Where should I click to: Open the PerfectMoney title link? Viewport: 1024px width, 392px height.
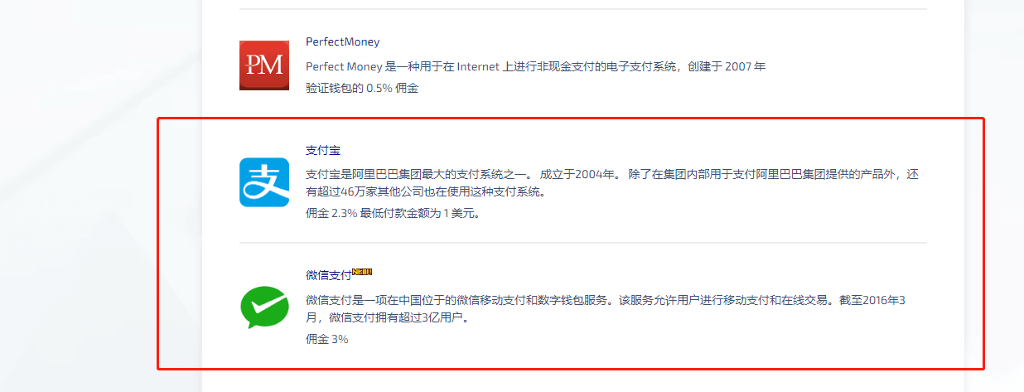coord(343,41)
